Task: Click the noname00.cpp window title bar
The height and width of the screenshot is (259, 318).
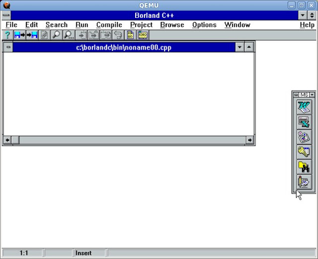Action: click(124, 48)
